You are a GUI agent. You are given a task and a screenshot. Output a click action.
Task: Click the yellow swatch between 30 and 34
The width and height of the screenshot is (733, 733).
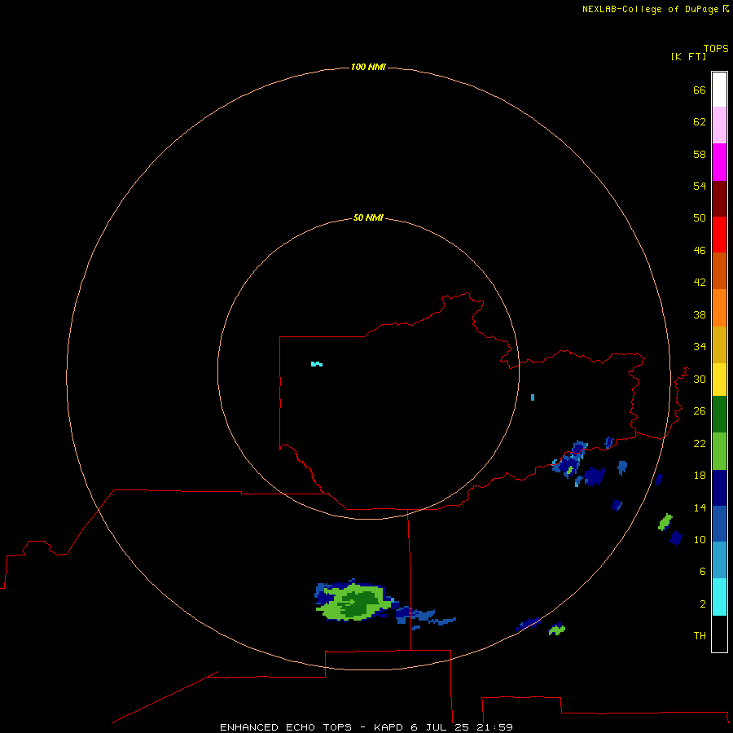click(719, 380)
